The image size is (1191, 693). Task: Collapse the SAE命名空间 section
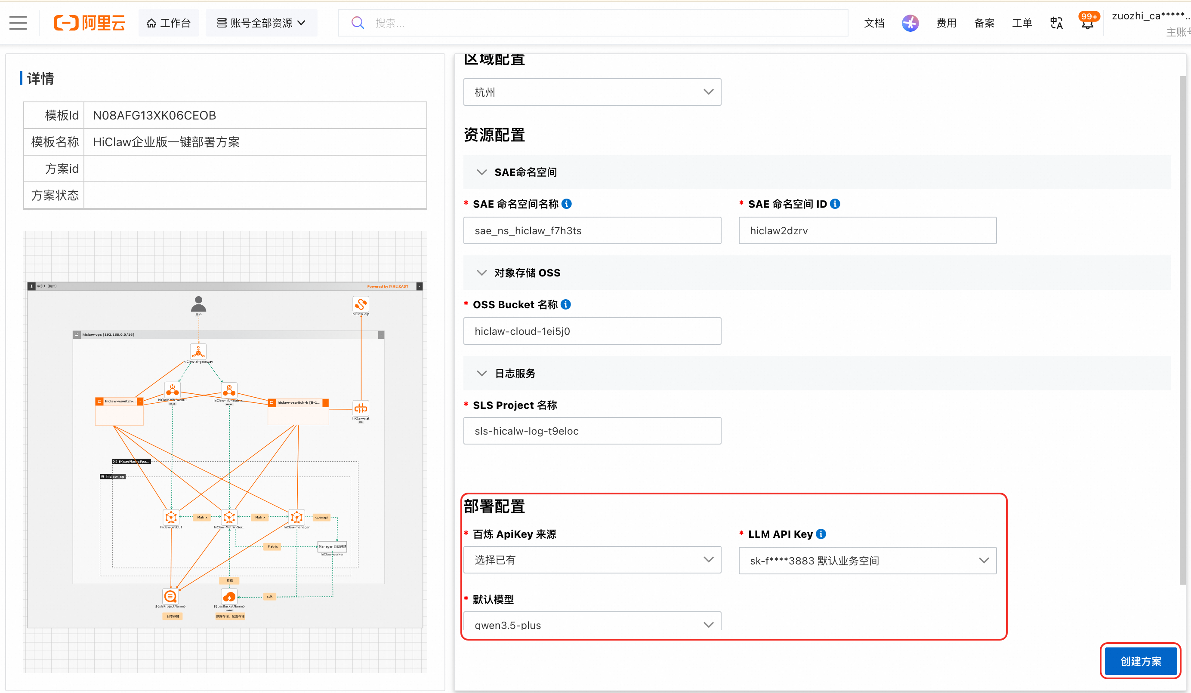tap(481, 172)
